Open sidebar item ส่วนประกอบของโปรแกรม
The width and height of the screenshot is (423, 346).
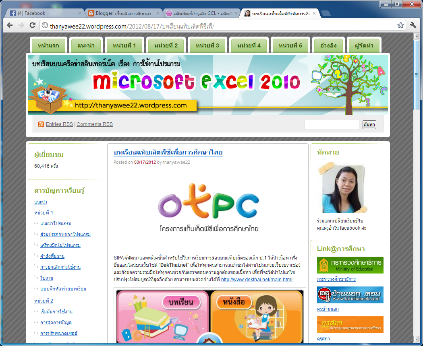(66, 235)
